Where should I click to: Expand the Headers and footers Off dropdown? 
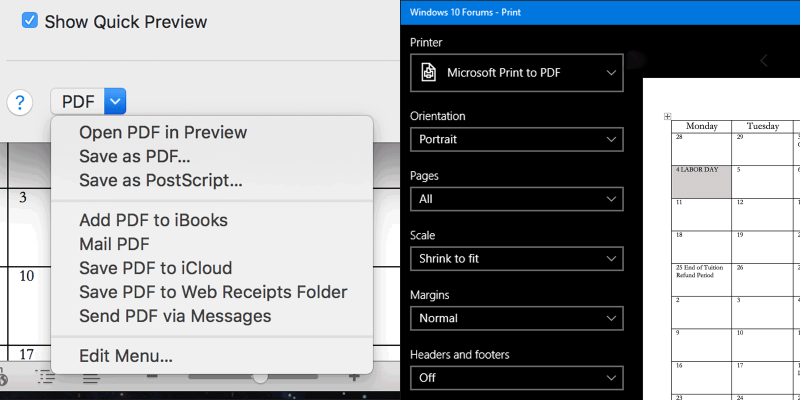[x=516, y=378]
